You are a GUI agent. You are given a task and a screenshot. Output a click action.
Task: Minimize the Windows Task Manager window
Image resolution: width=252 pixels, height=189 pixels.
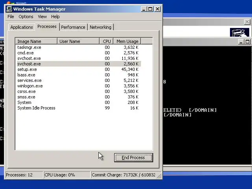click(144, 9)
